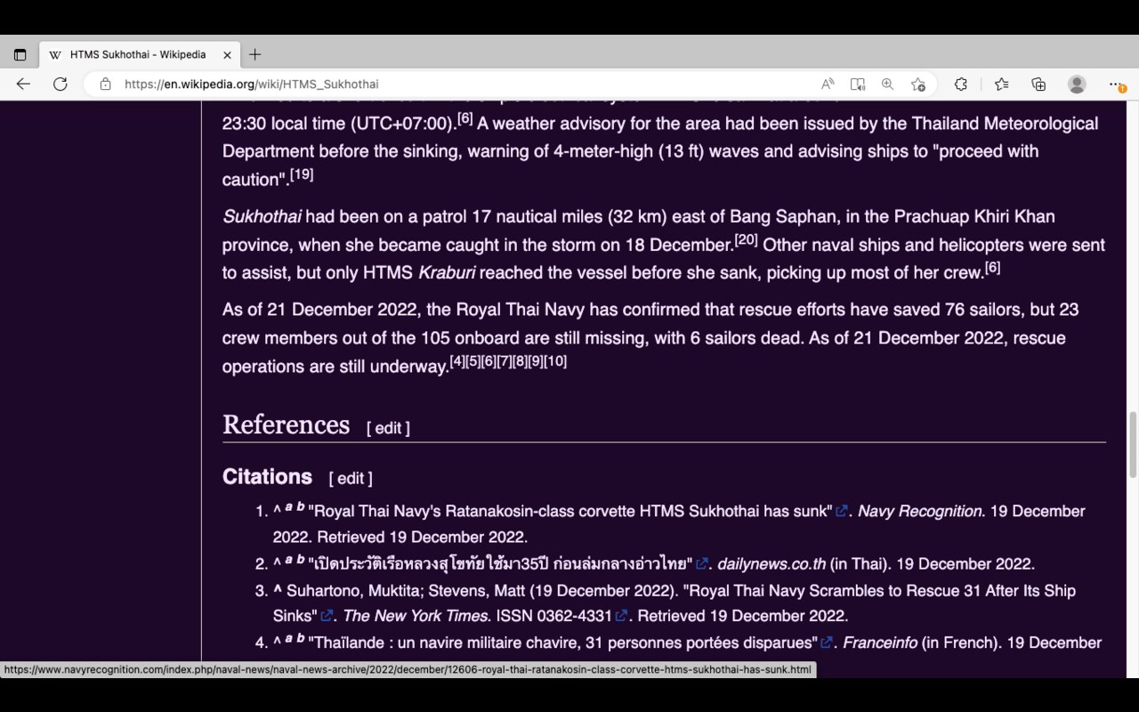Screen dimensions: 1139x712
Task: Open external link icon after Navy Recognition citation title
Action: [841, 511]
